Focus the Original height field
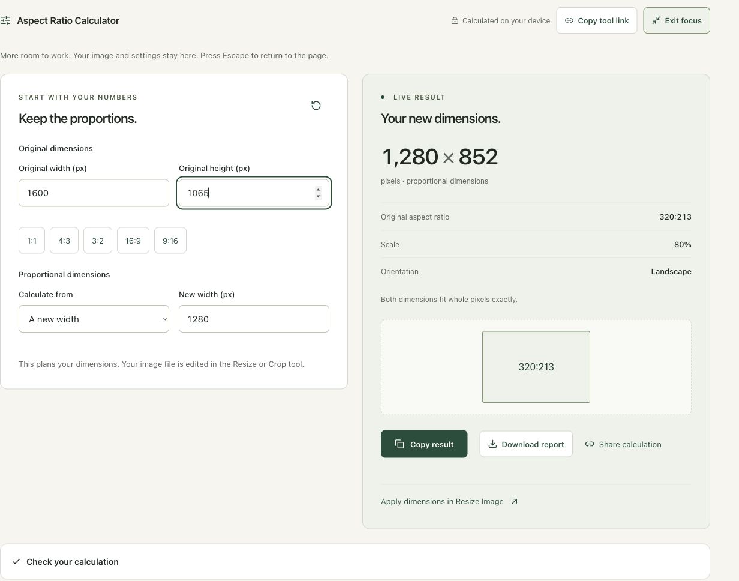The height and width of the screenshot is (581, 739). click(x=254, y=193)
